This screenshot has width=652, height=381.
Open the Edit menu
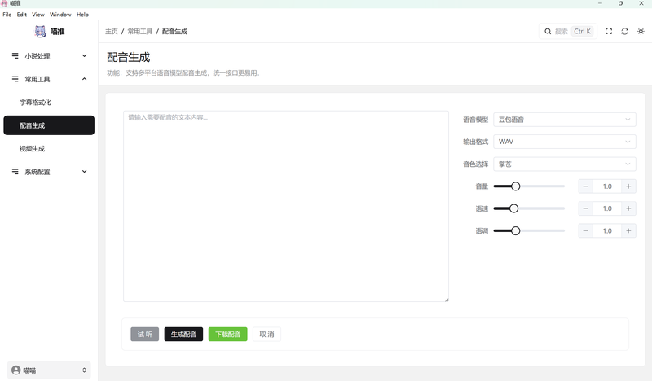coord(22,15)
